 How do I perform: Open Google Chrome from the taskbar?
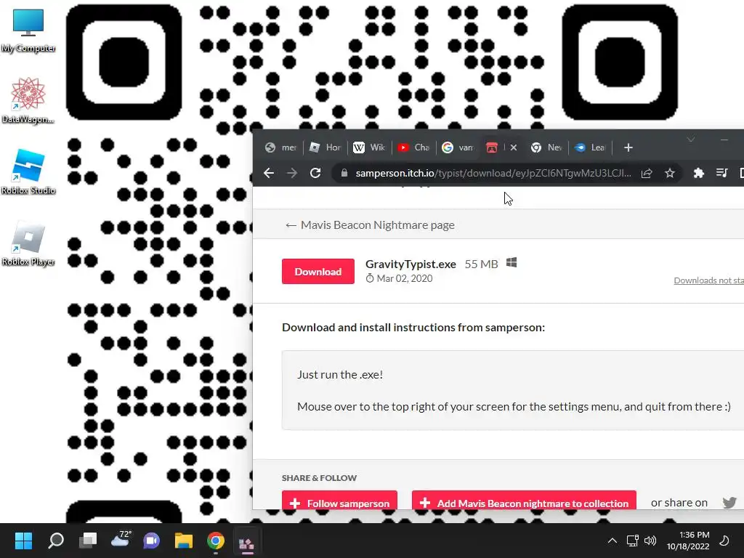coord(215,541)
